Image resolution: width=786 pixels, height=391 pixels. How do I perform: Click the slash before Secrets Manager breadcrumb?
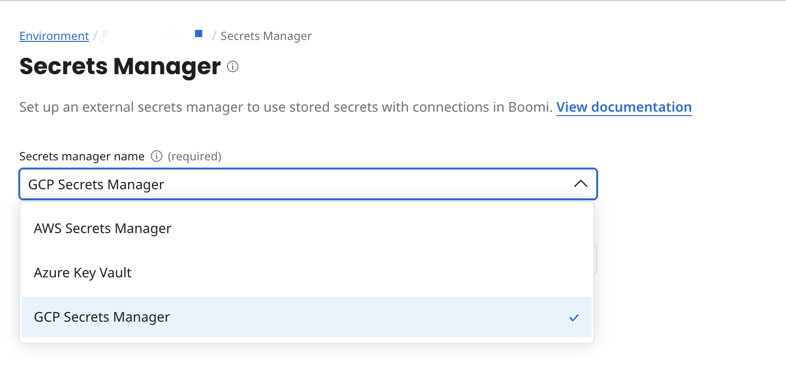(x=214, y=36)
